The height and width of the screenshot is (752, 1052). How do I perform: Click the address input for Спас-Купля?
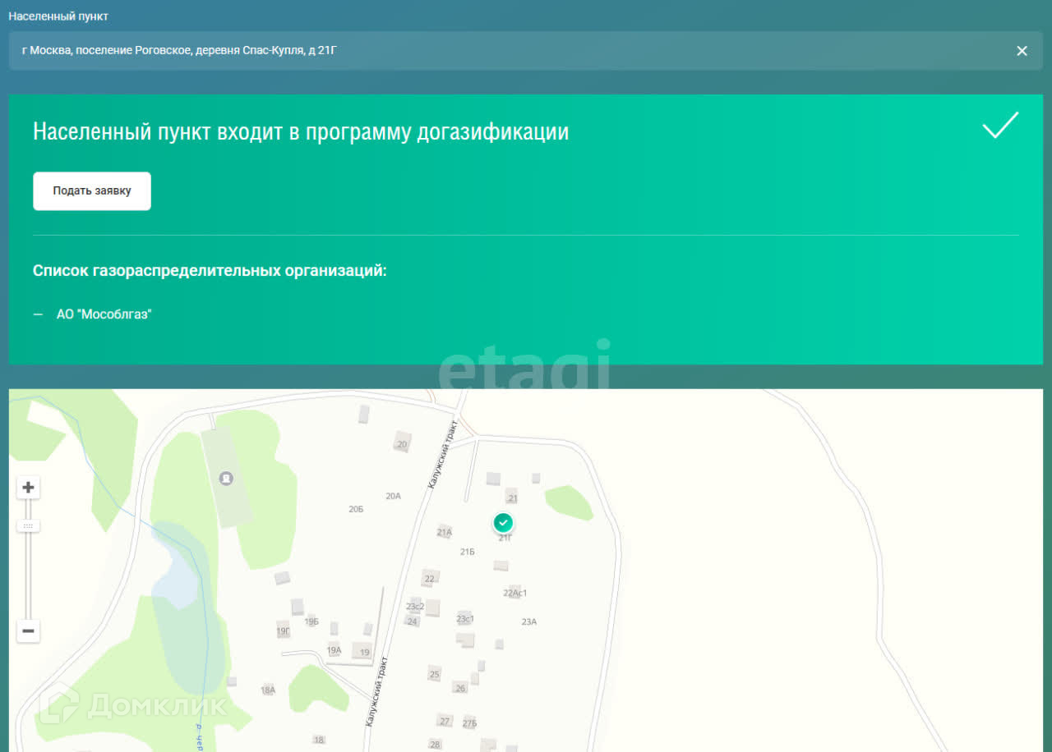click(526, 51)
